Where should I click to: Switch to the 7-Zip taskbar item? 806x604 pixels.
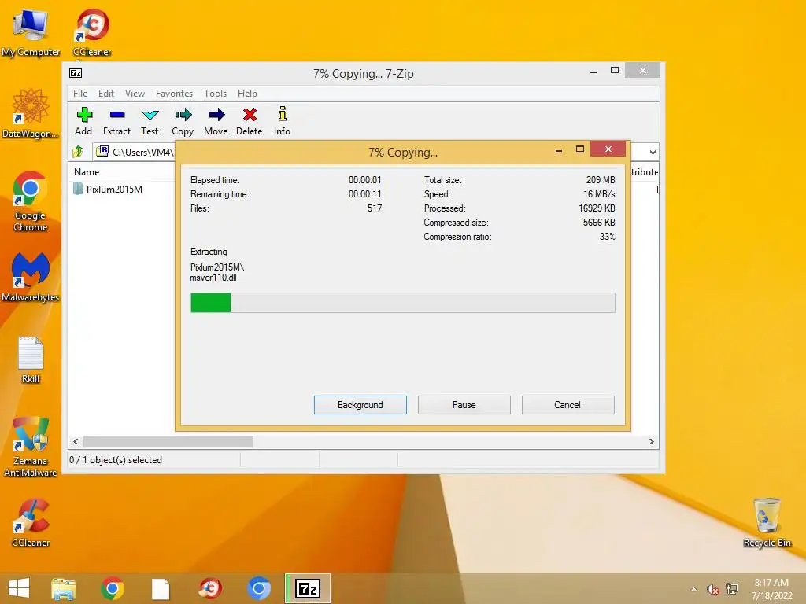pyautogui.click(x=308, y=588)
